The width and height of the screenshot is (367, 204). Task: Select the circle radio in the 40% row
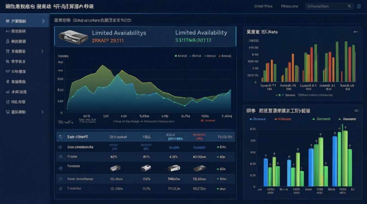tap(60, 156)
